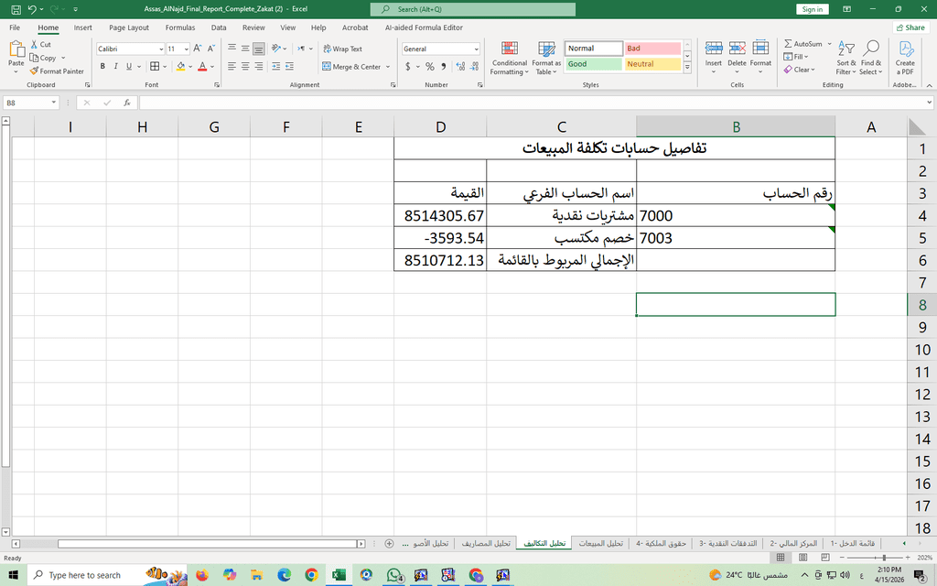Click the Find & Select magnifier icon
This screenshot has height=586, width=937.
(x=871, y=49)
